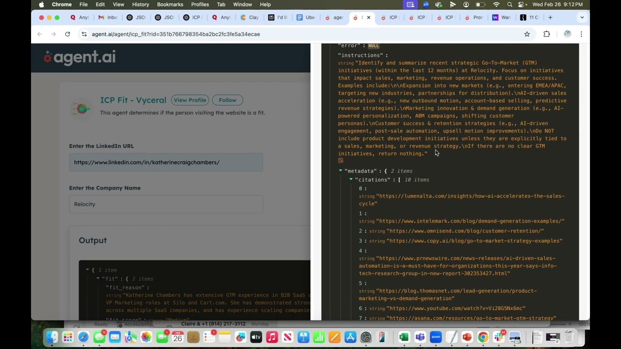Open Photos from the dock

(x=146, y=337)
